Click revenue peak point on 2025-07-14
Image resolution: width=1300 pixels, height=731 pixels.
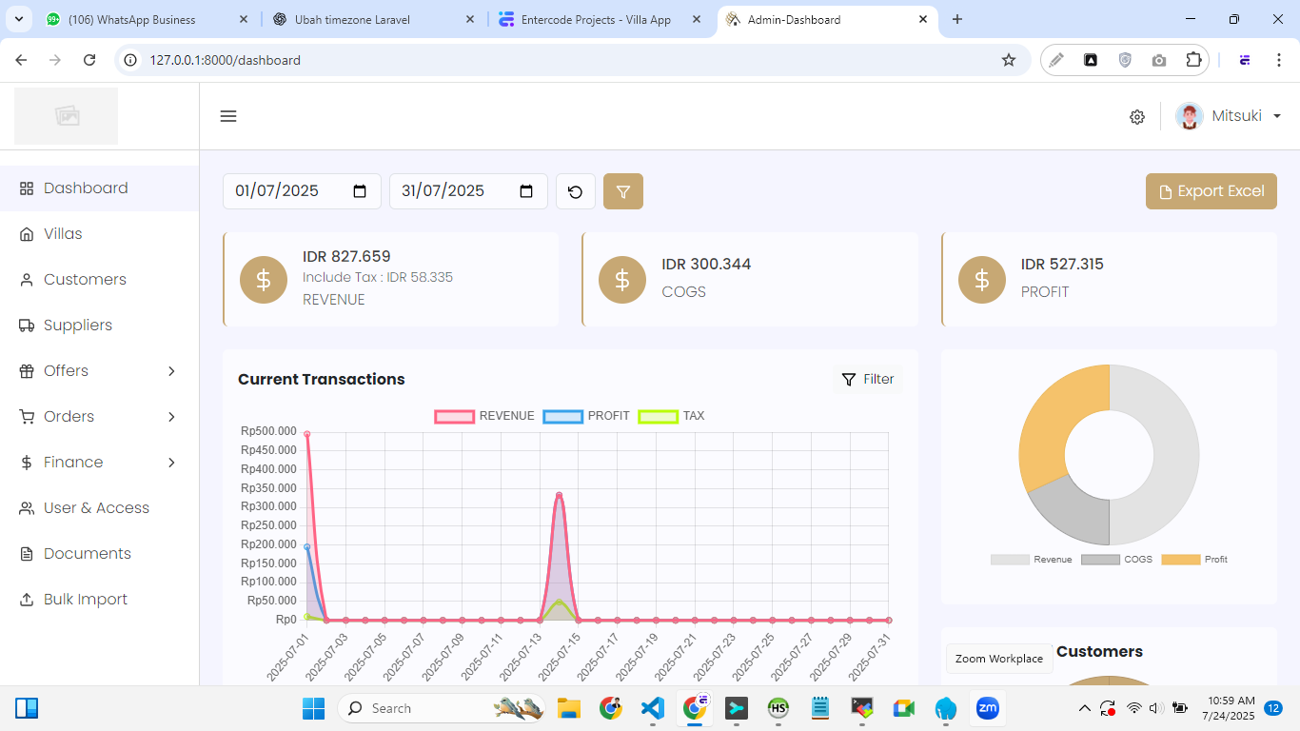coord(560,495)
